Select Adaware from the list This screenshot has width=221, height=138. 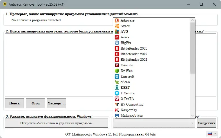152,20
